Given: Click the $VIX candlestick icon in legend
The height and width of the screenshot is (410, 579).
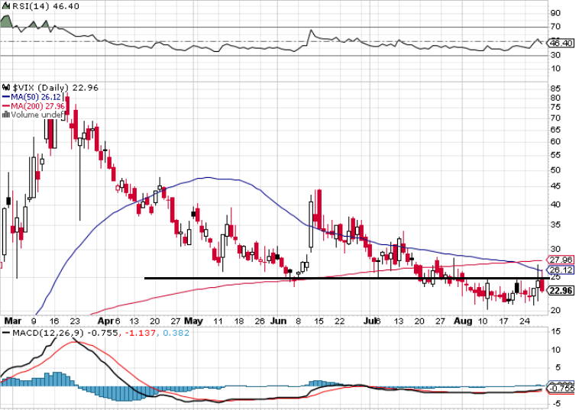Looking at the screenshot, I should (6, 88).
